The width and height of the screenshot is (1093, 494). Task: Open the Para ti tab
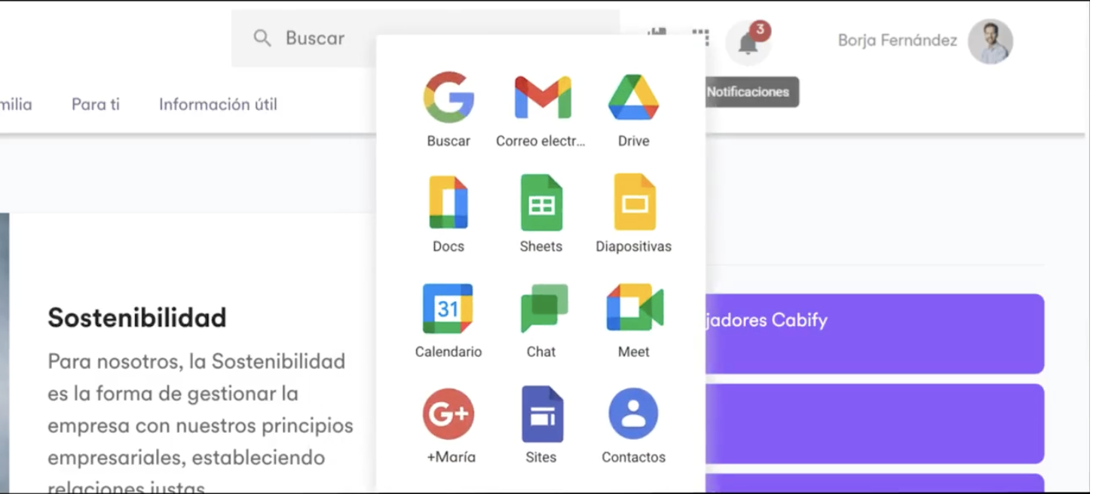coord(96,105)
